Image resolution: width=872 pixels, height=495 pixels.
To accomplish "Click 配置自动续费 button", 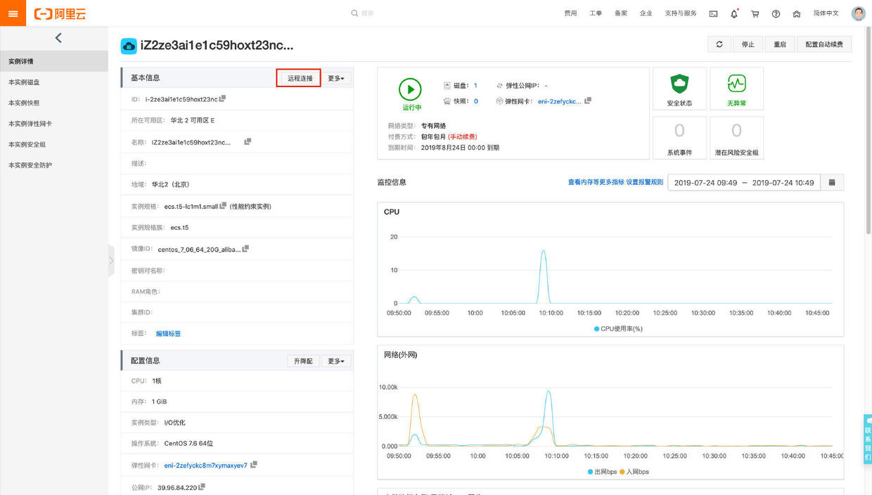I will pyautogui.click(x=825, y=44).
